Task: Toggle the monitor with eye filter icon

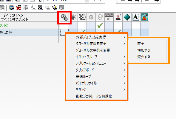Action: (12, 8)
